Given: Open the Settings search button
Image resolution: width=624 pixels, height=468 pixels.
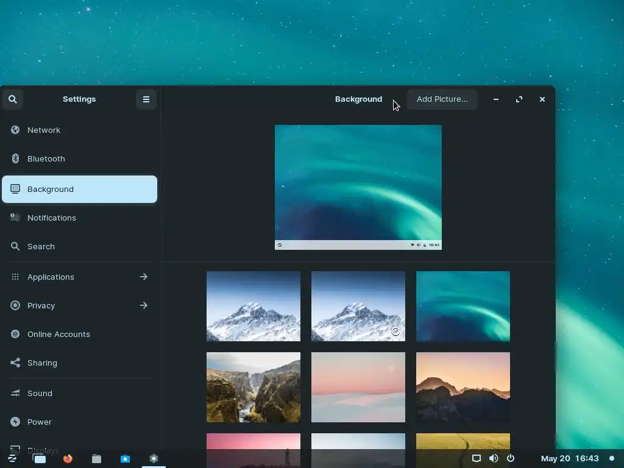Looking at the screenshot, I should (x=13, y=99).
